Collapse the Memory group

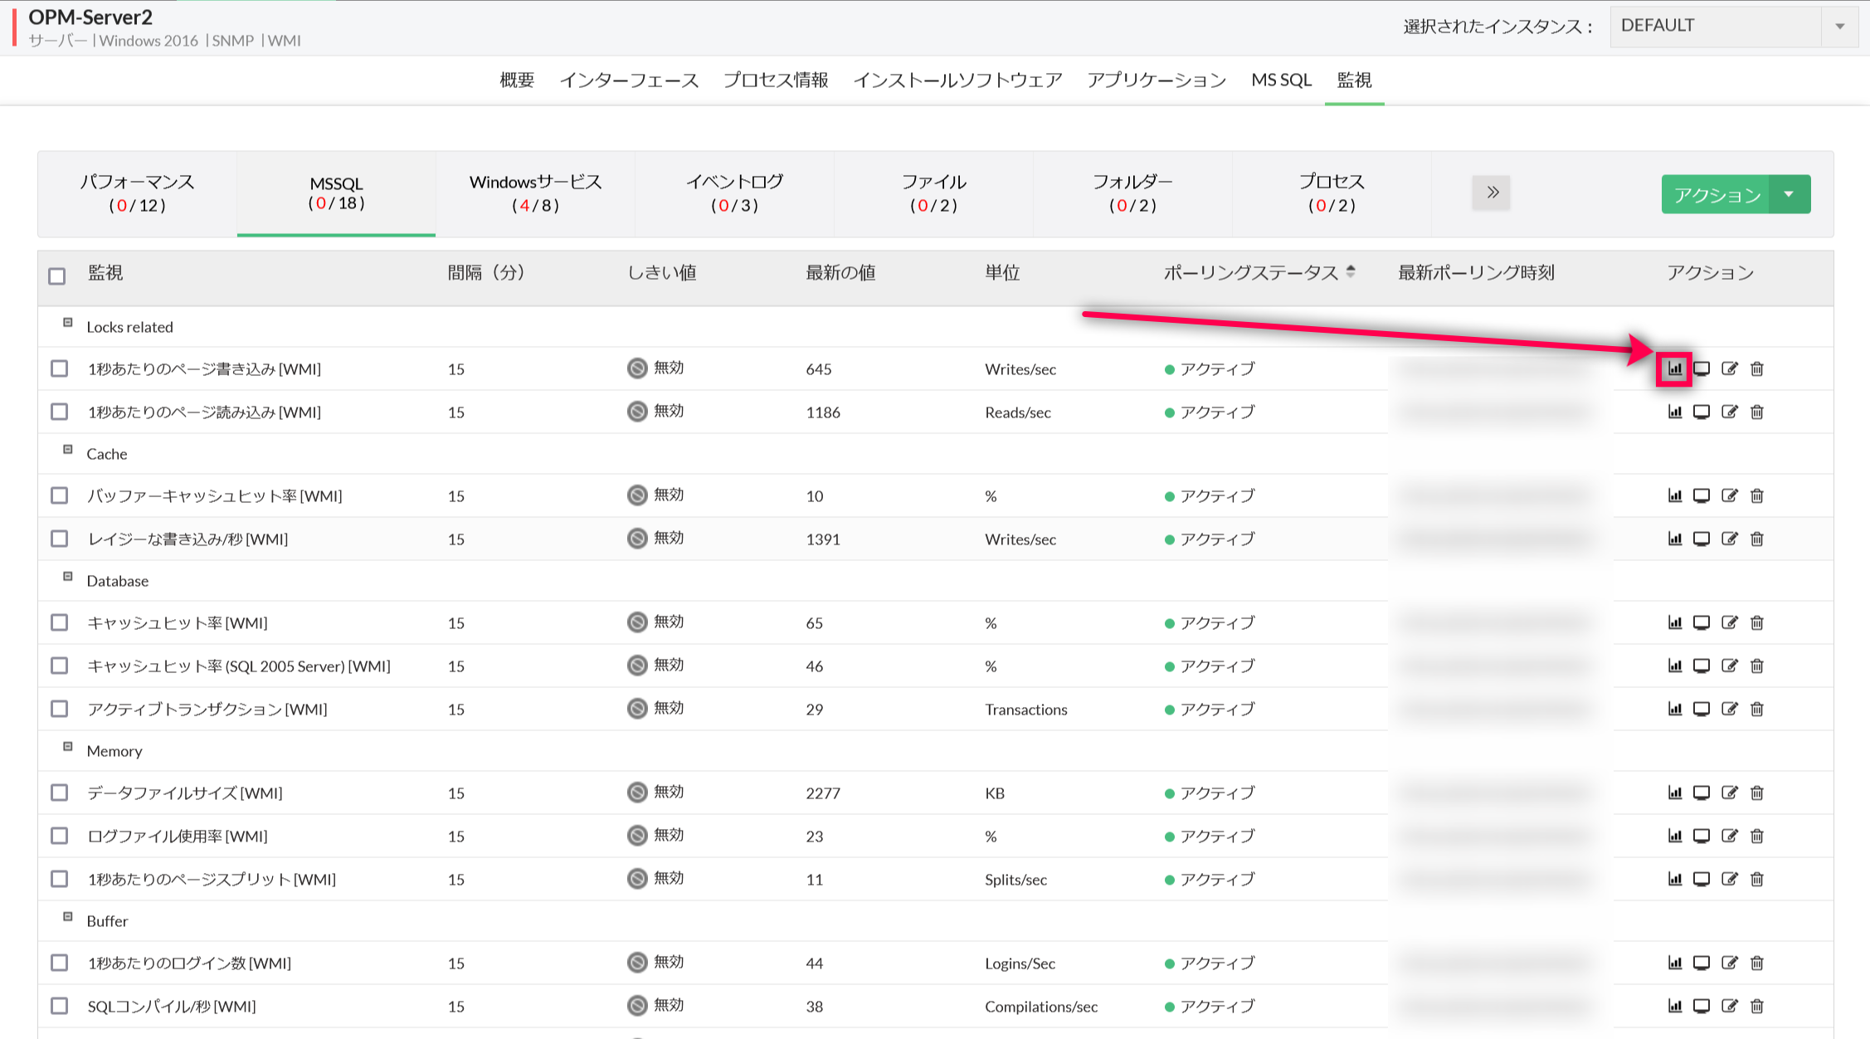68,747
